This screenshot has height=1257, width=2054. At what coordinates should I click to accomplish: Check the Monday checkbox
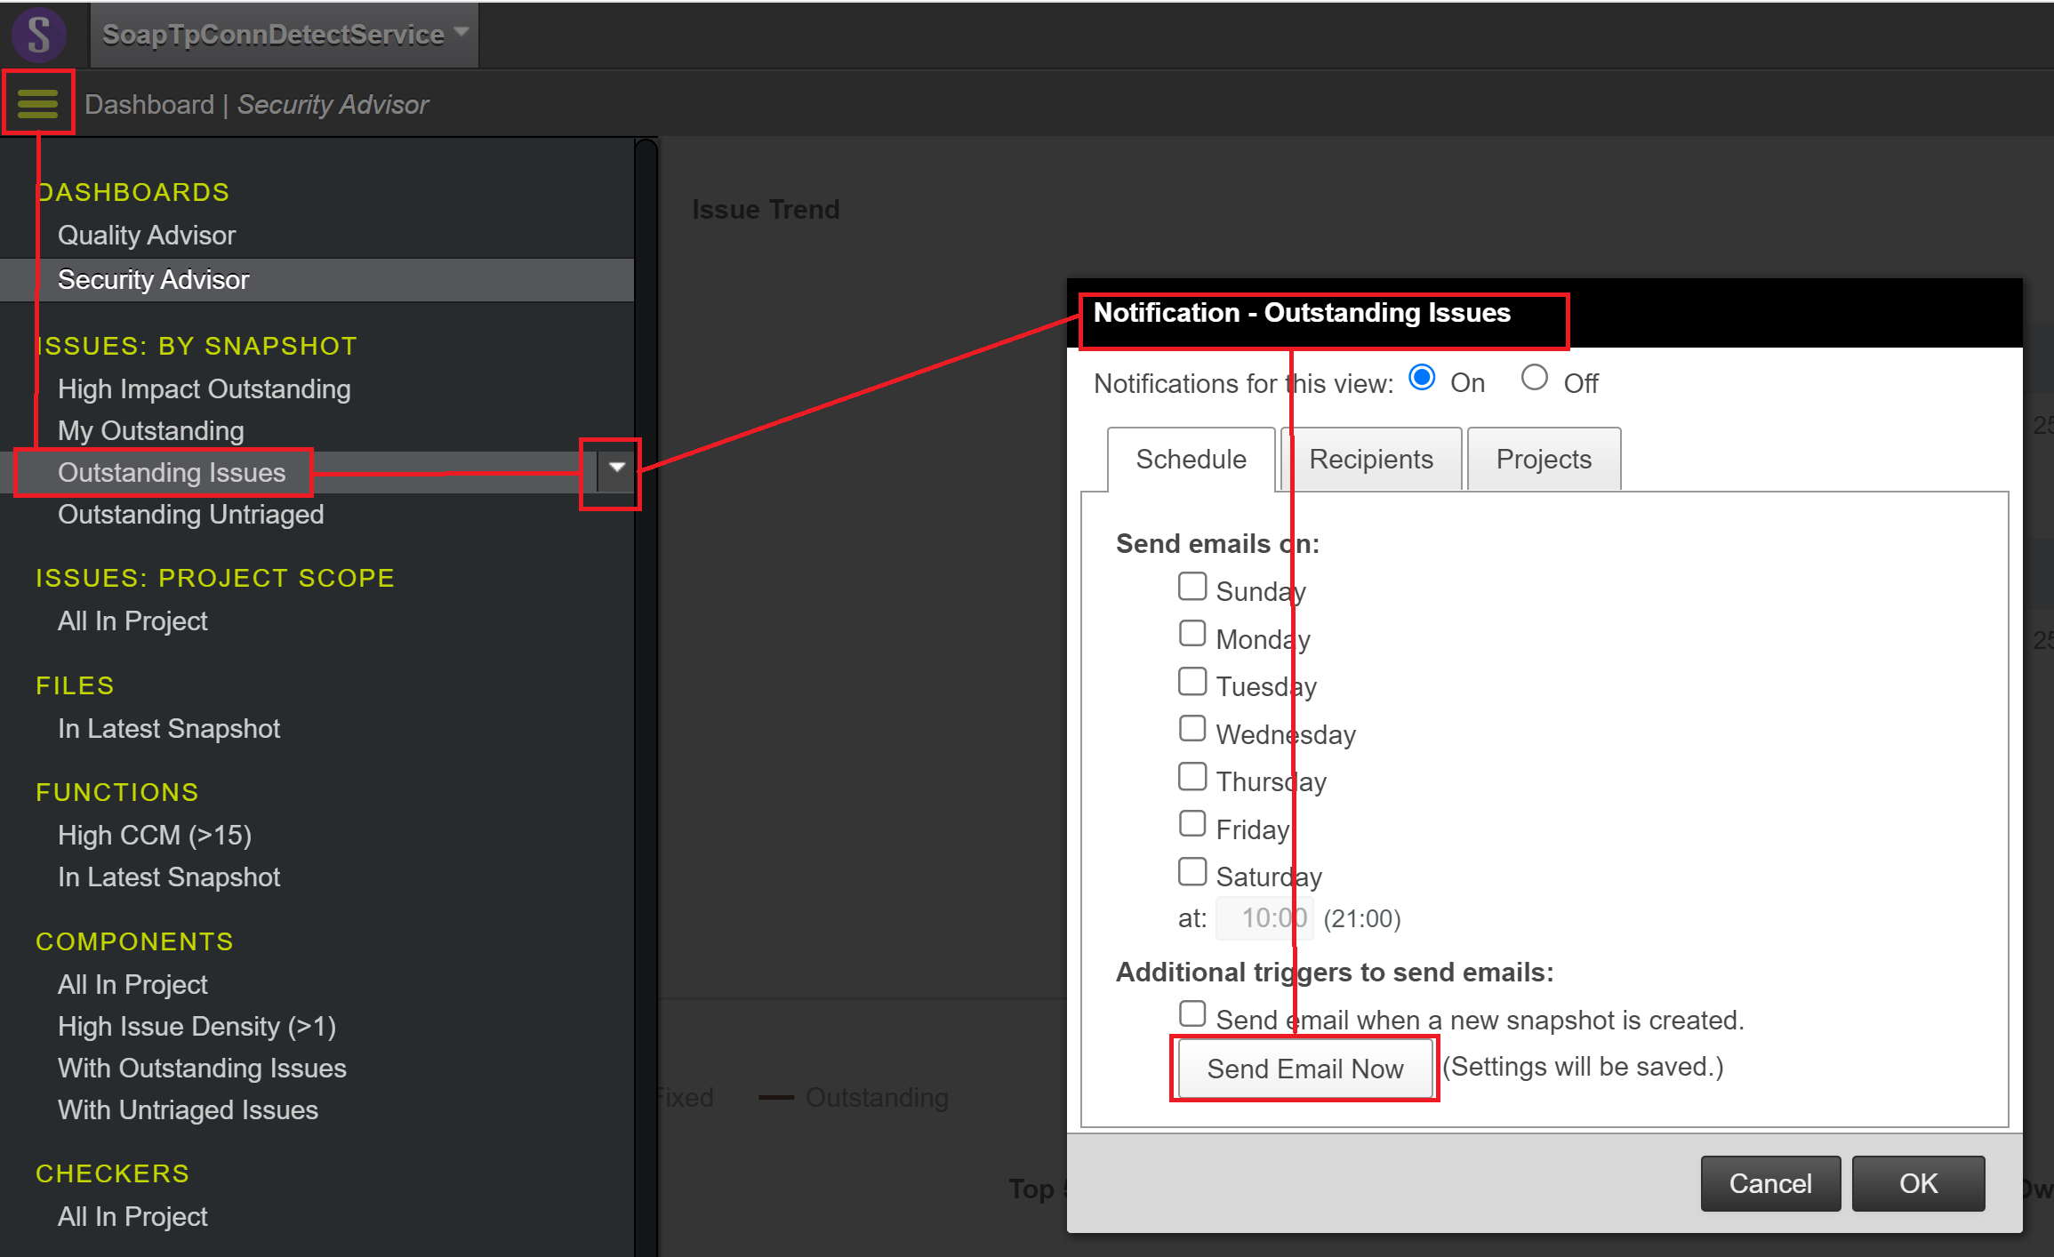tap(1191, 634)
